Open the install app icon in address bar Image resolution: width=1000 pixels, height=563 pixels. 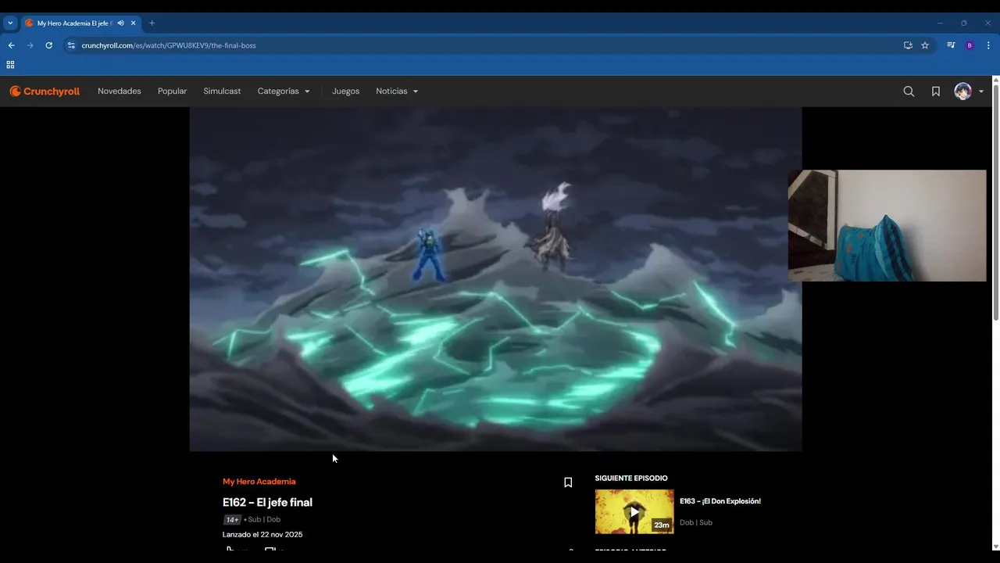click(x=908, y=45)
